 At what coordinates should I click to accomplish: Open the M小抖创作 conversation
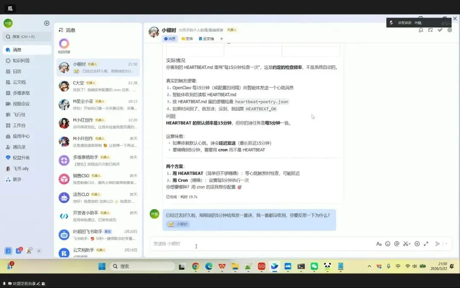point(98,142)
